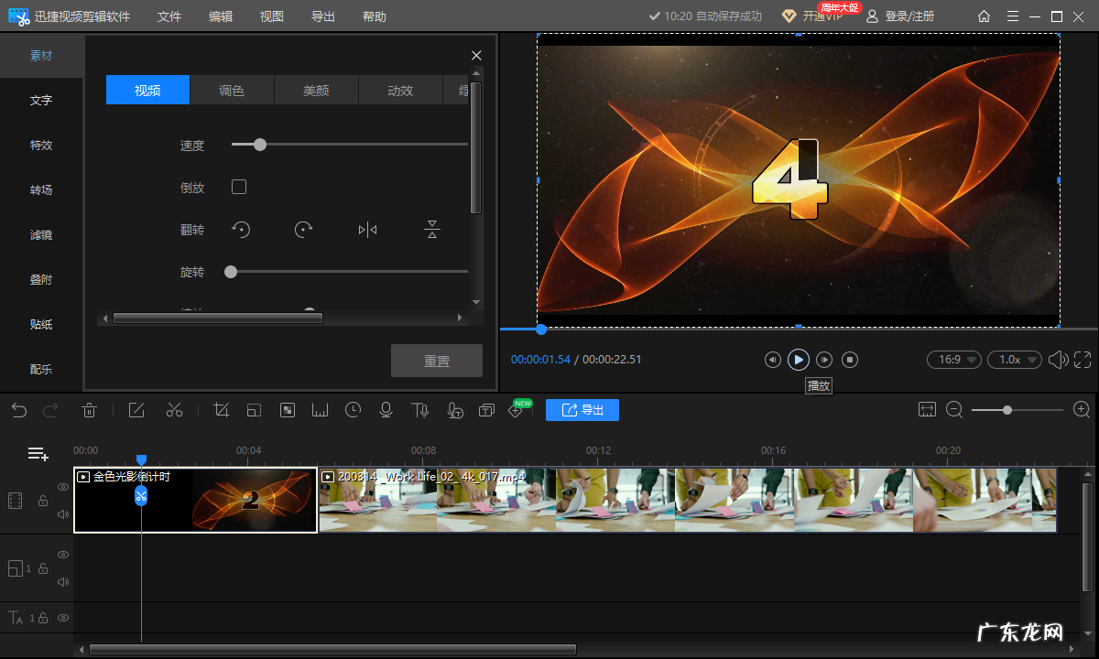1099x659 pixels.
Task: Click the microphone voiceover record icon
Action: coord(386,410)
